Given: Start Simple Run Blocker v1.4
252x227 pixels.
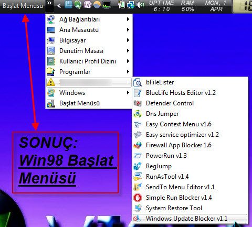Looking at the screenshot, I should [190, 198].
